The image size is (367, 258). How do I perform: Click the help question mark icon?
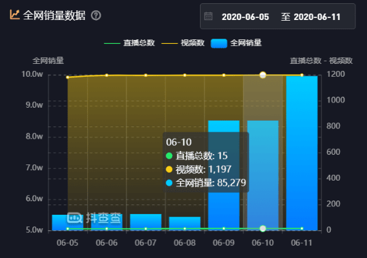[96, 15]
